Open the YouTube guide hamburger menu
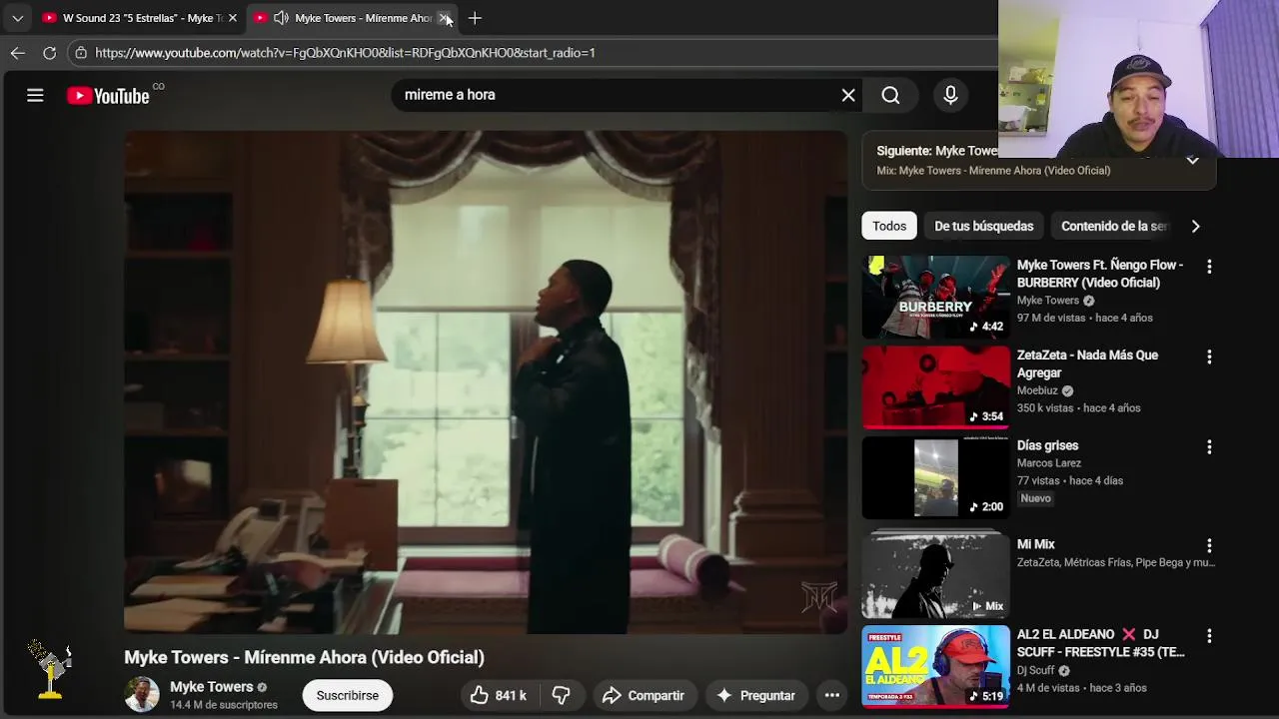This screenshot has height=719, width=1279. click(x=35, y=95)
